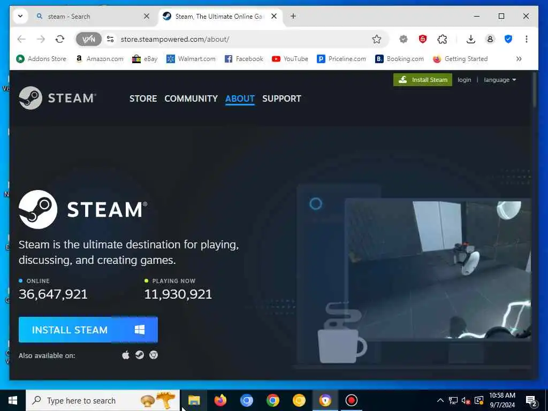
Task: Open the login link
Action: pyautogui.click(x=464, y=80)
